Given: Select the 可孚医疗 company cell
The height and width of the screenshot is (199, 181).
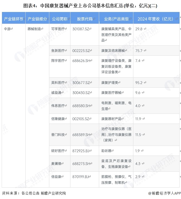Looking at the screenshot, I should (58, 29).
